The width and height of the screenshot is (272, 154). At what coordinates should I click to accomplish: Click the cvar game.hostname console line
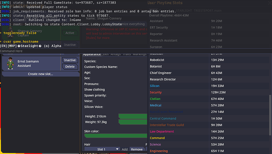tap(19, 41)
